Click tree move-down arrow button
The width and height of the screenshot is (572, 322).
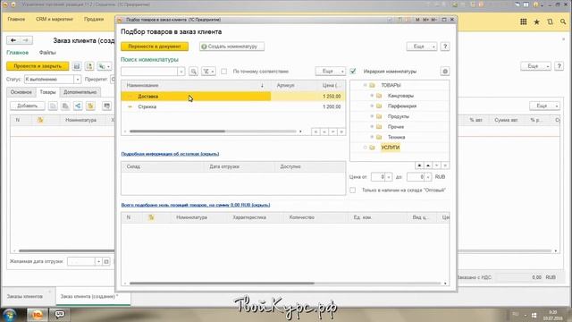pos(437,165)
